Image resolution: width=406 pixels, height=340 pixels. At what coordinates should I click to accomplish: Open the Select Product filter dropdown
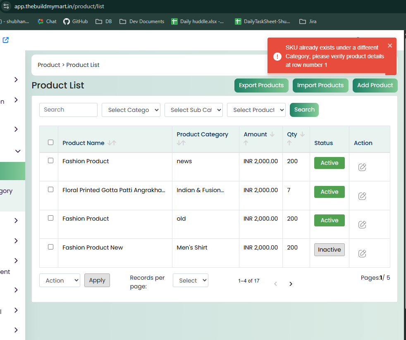coord(256,110)
